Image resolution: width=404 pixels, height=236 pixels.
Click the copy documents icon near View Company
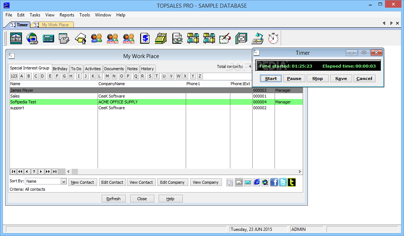(230, 182)
